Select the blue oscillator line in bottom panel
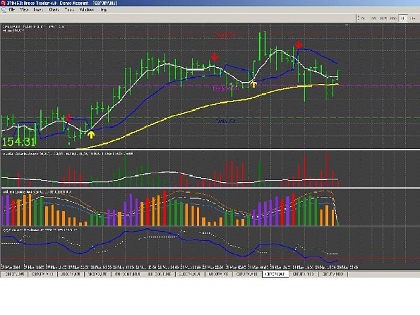This screenshot has height=315, width=420. [171, 234]
